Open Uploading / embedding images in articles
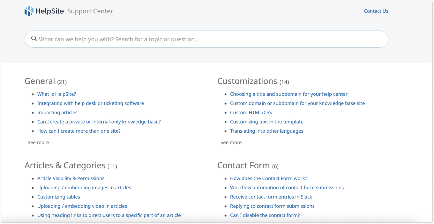Viewport: 434px width, 224px height. 84,188
